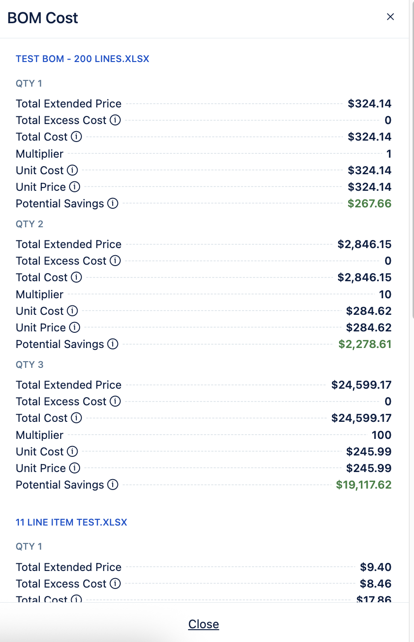Click info icon beside QTY 3 Total Excess Cost
The image size is (414, 642).
click(115, 401)
